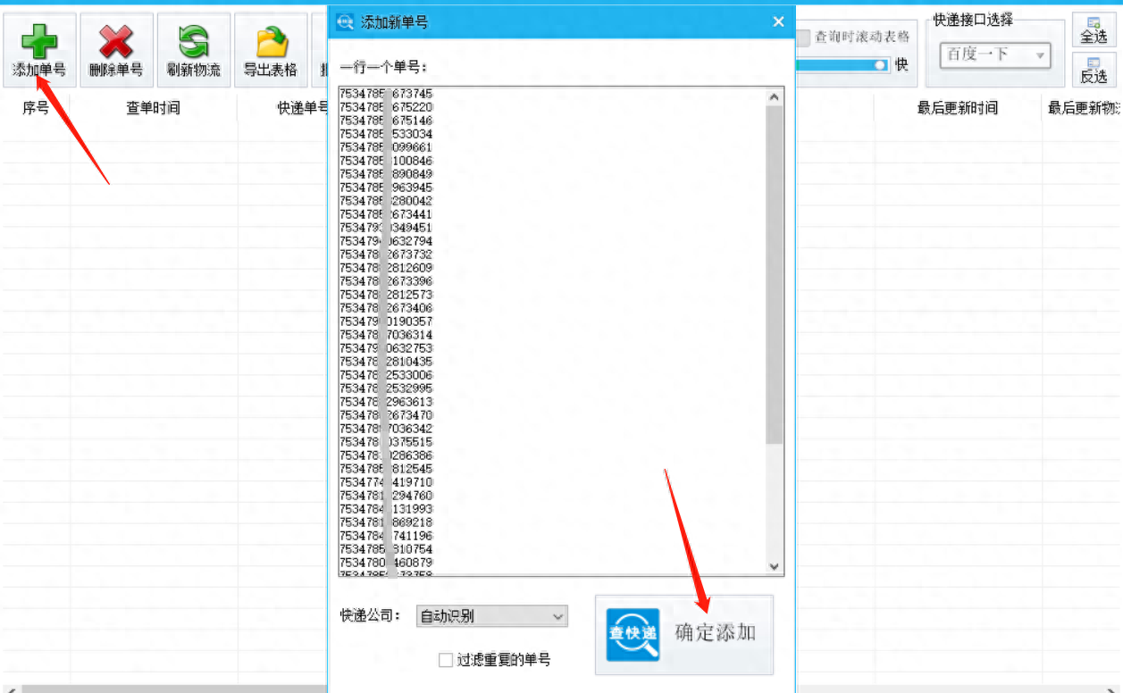
Task: Enable 过滤重复的单号 checkbox
Action: pyautogui.click(x=446, y=660)
